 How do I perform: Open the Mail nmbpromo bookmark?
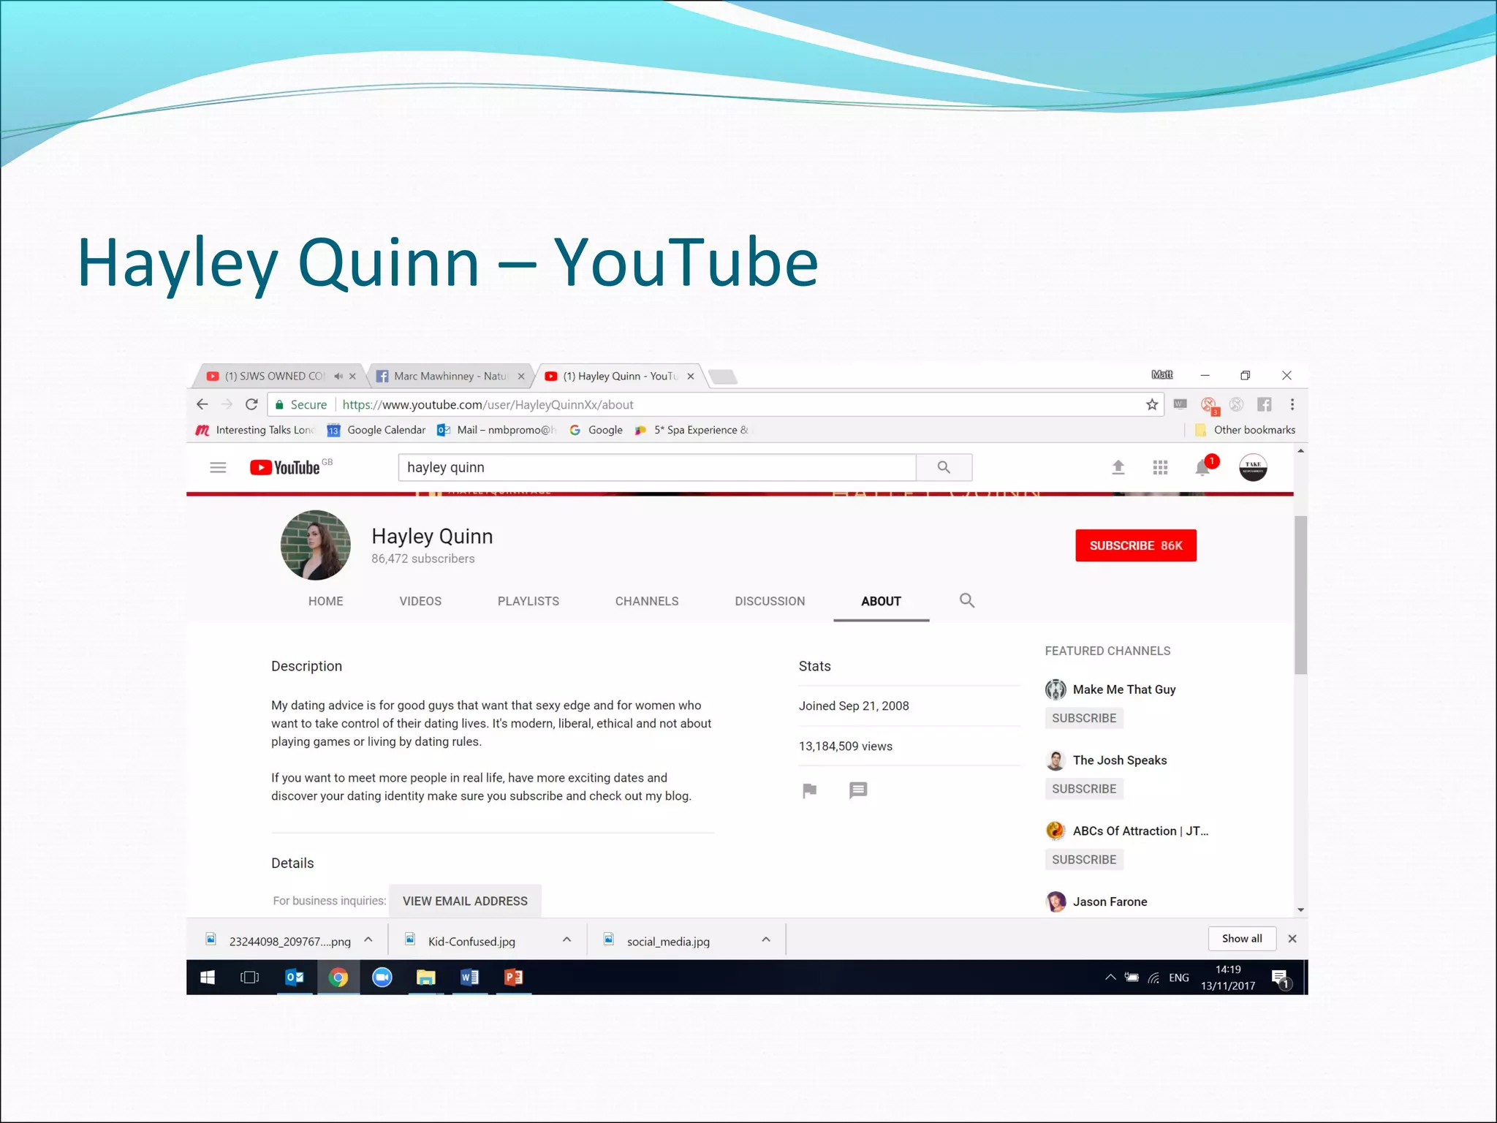tap(497, 430)
